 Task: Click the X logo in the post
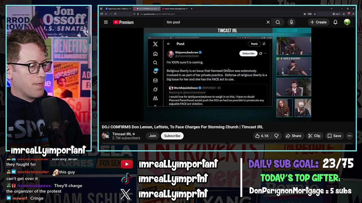click(155, 44)
